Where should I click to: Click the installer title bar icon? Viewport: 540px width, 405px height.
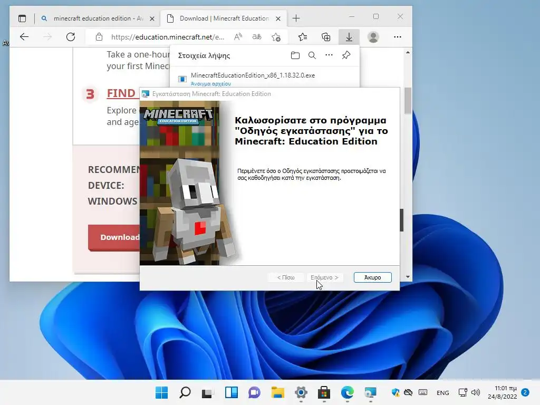click(x=146, y=94)
